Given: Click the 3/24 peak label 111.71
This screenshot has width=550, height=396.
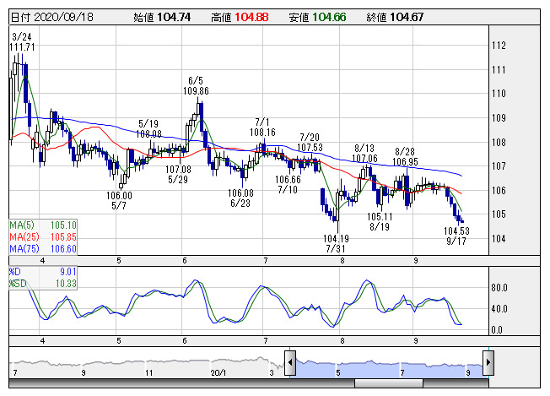Looking at the screenshot, I should [24, 46].
